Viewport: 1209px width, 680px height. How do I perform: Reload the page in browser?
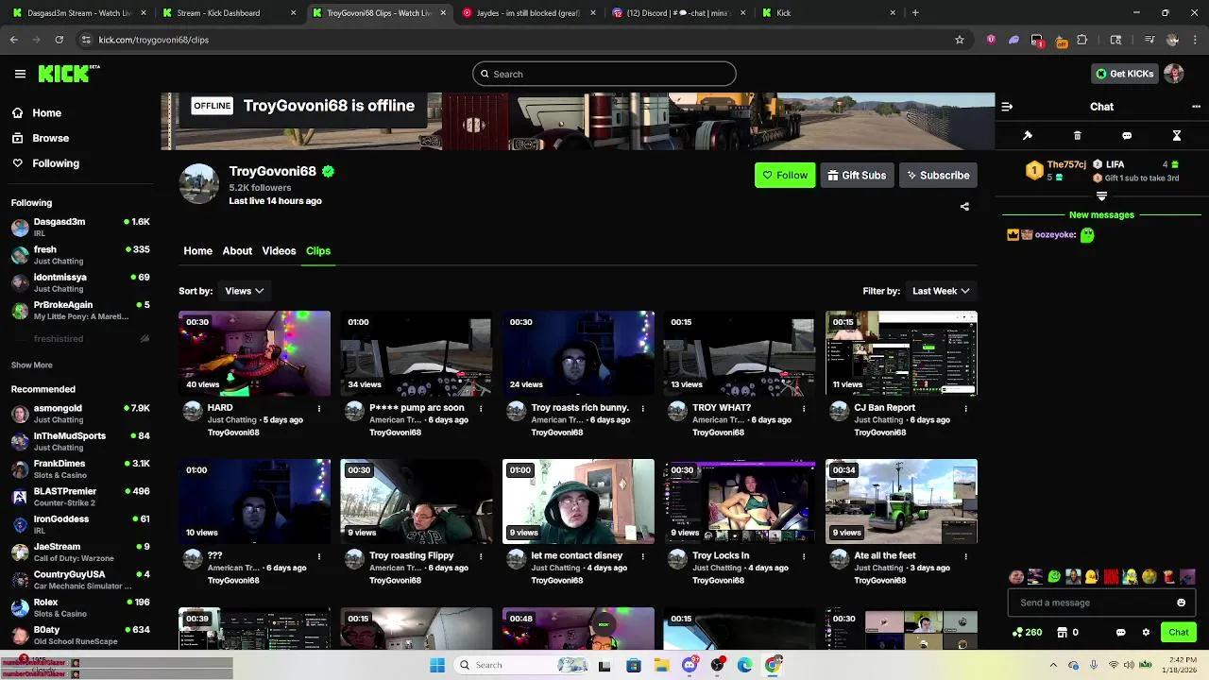59,40
